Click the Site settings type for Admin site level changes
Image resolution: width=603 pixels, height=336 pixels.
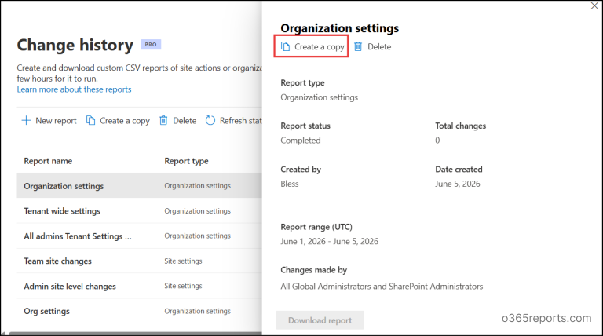tap(183, 286)
